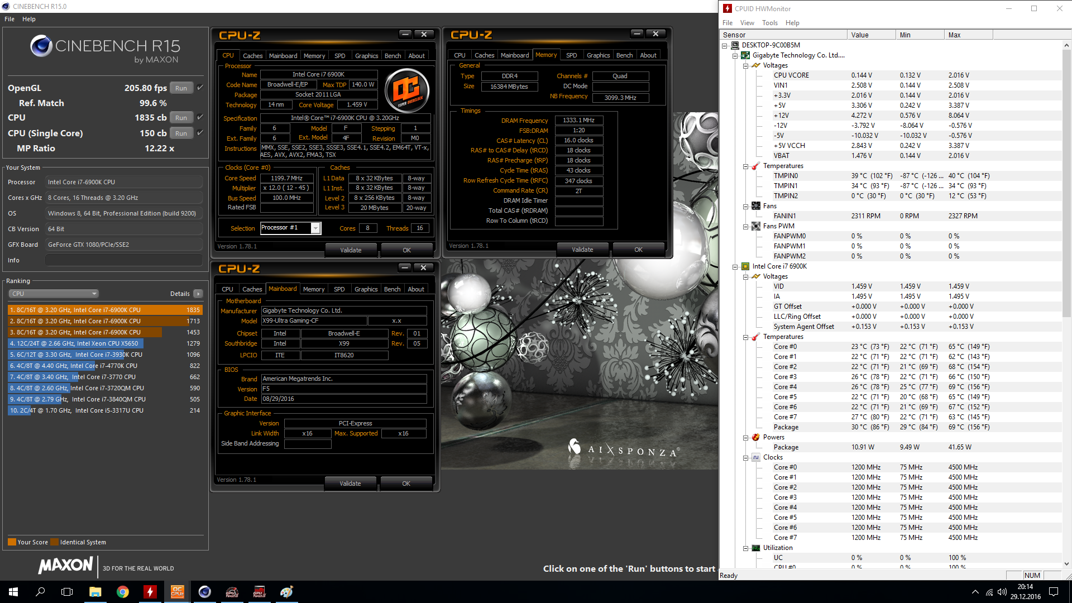Viewport: 1072px width, 603px height.
Task: Click the thermometer icon beside CPU Temperatures
Action: tap(756, 337)
